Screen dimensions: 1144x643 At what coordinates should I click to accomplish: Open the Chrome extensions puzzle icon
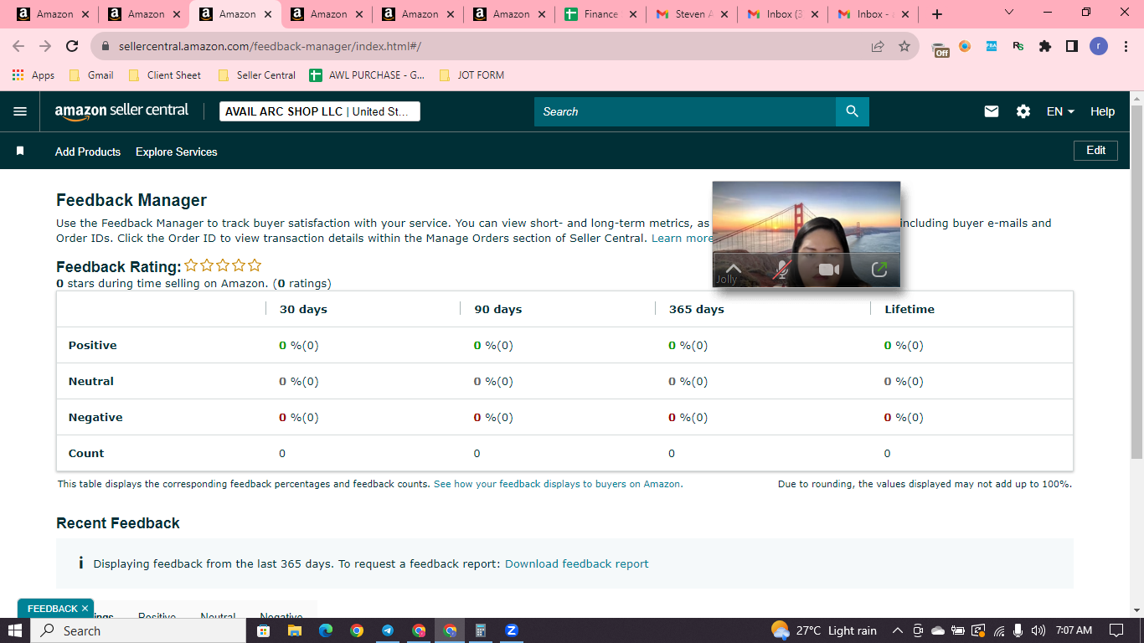tap(1045, 47)
